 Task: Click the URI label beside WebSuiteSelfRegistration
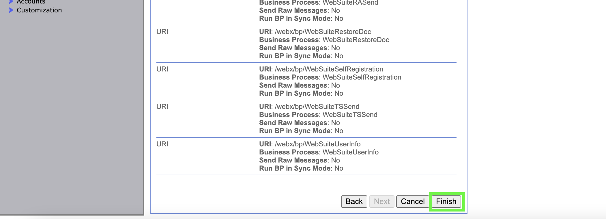(x=162, y=69)
